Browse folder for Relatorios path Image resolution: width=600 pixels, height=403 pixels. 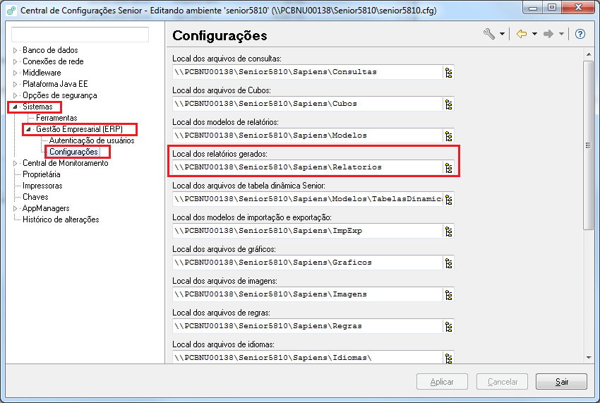tap(448, 167)
